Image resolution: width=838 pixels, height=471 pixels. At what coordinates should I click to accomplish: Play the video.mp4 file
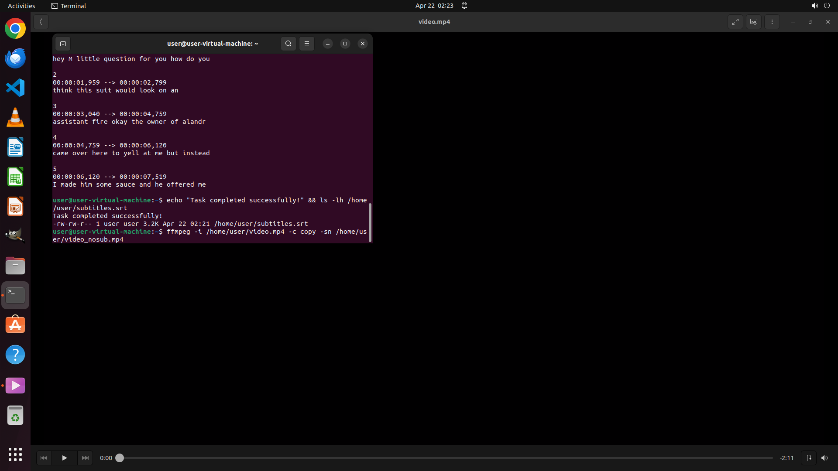pyautogui.click(x=64, y=458)
